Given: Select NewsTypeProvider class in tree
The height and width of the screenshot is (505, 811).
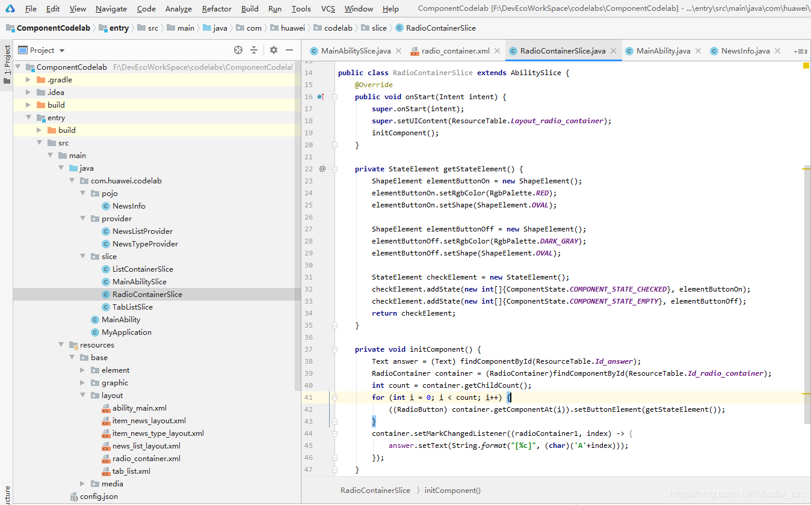Looking at the screenshot, I should coord(145,243).
